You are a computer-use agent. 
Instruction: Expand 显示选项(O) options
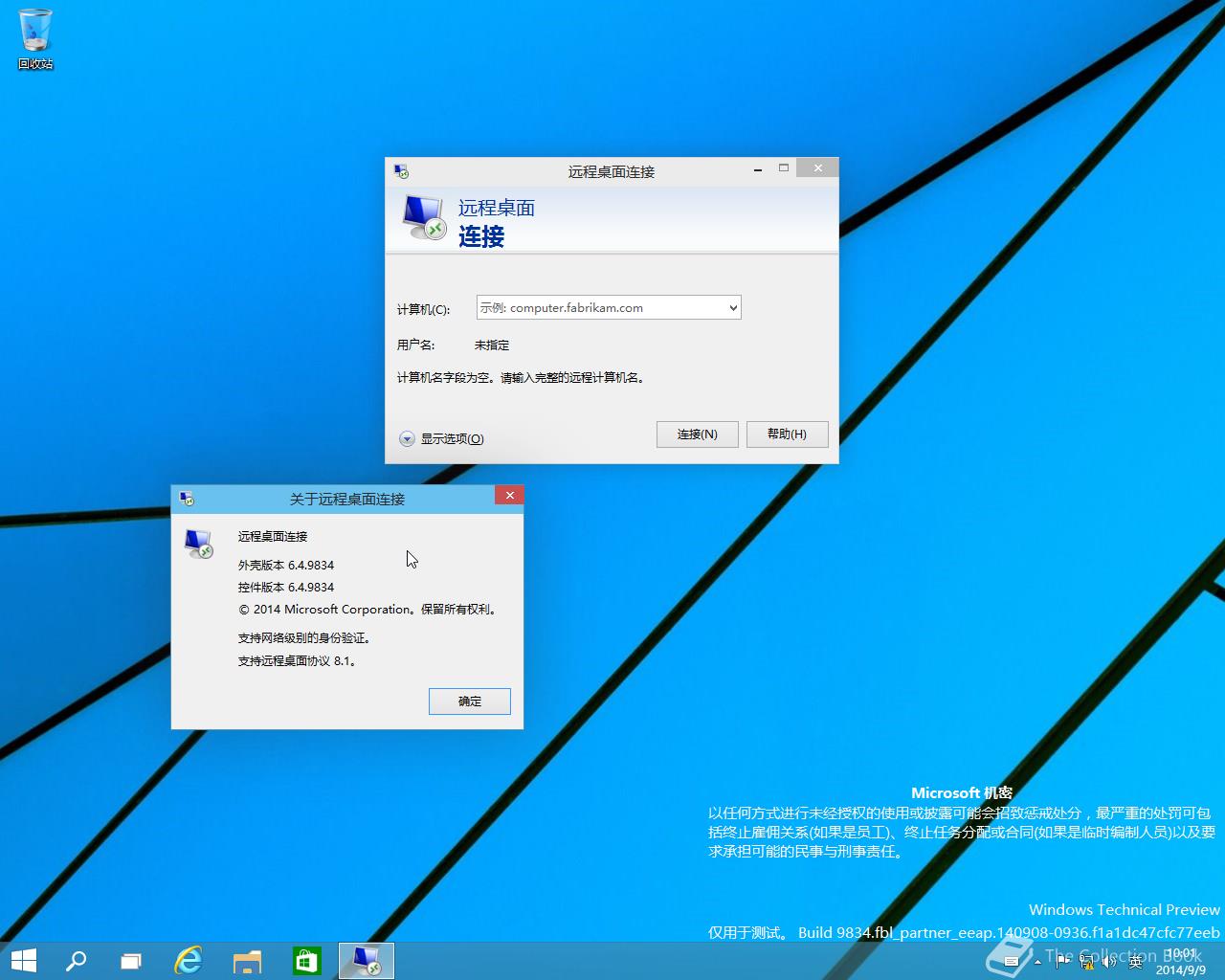pos(441,438)
